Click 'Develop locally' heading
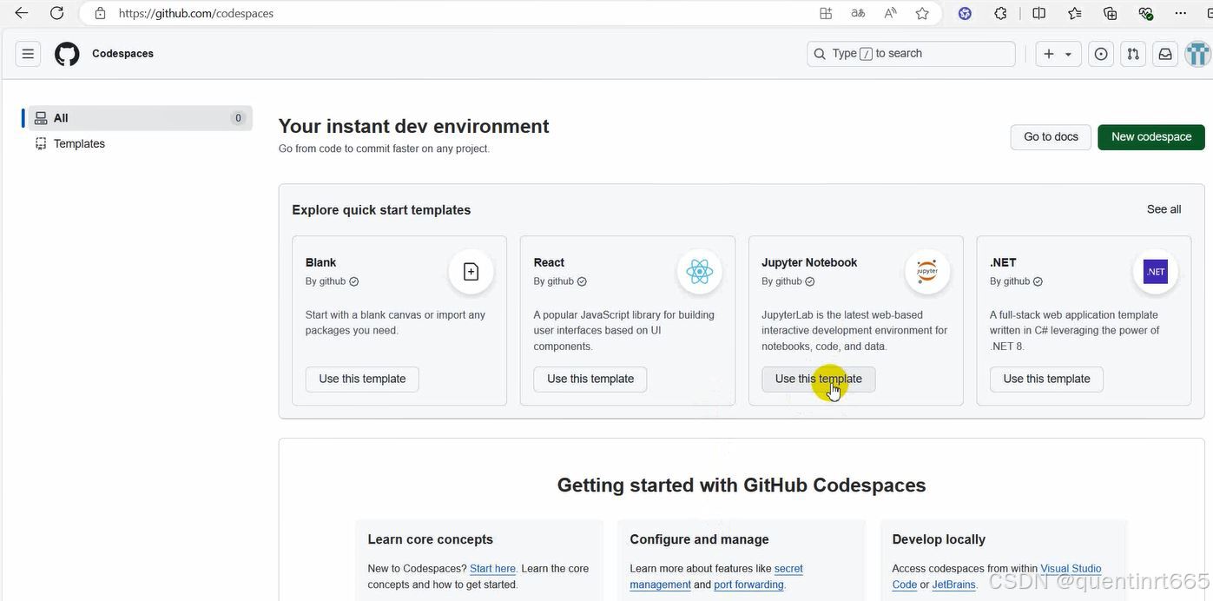Screen dimensions: 1213x601 (939, 539)
